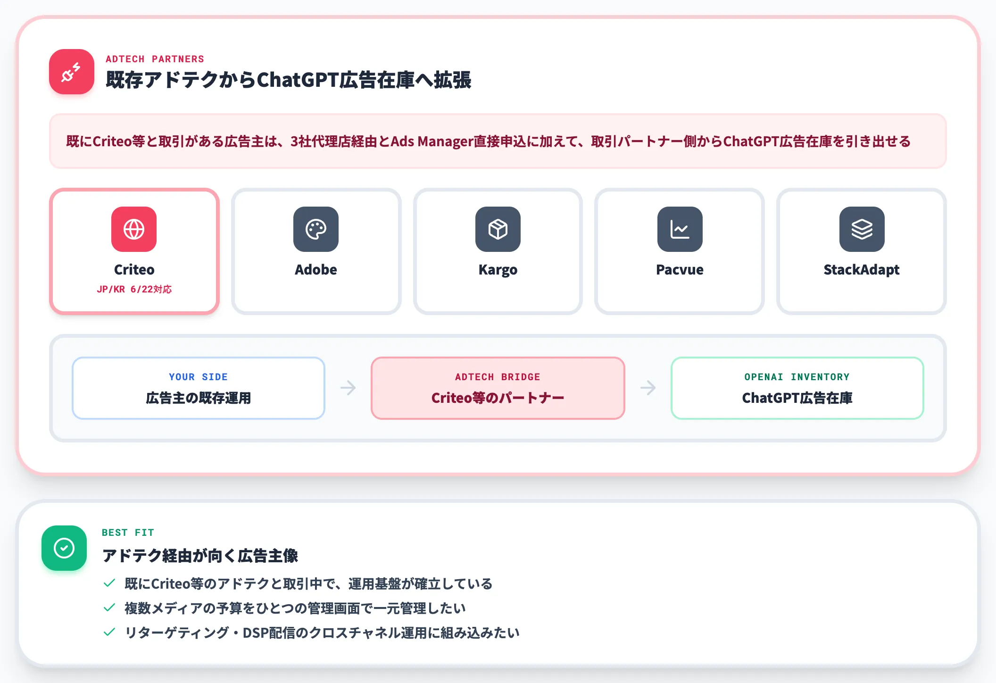The image size is (996, 683).
Task: Click the OPENAI INVENTORY ChatGPT広告在庫 box
Action: (x=797, y=388)
